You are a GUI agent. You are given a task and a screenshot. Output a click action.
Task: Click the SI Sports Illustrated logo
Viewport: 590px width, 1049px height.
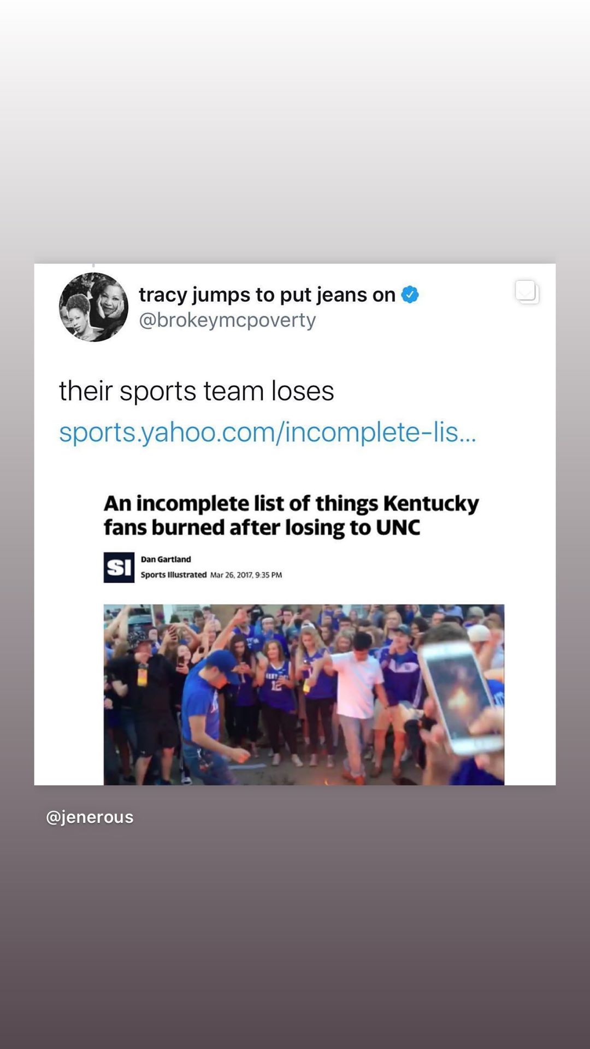pos(119,568)
